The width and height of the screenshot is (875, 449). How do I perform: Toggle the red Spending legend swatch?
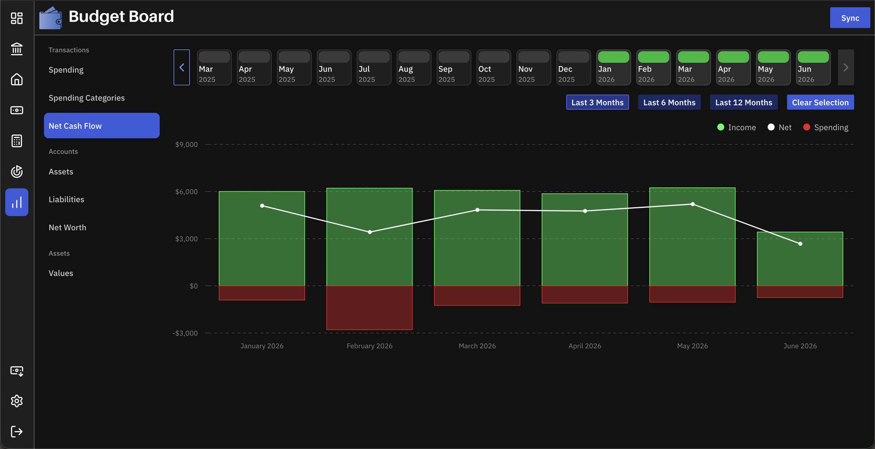807,128
